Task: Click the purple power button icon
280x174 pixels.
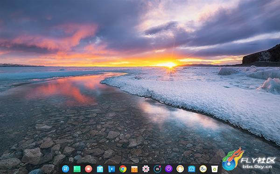Action: tap(169, 169)
